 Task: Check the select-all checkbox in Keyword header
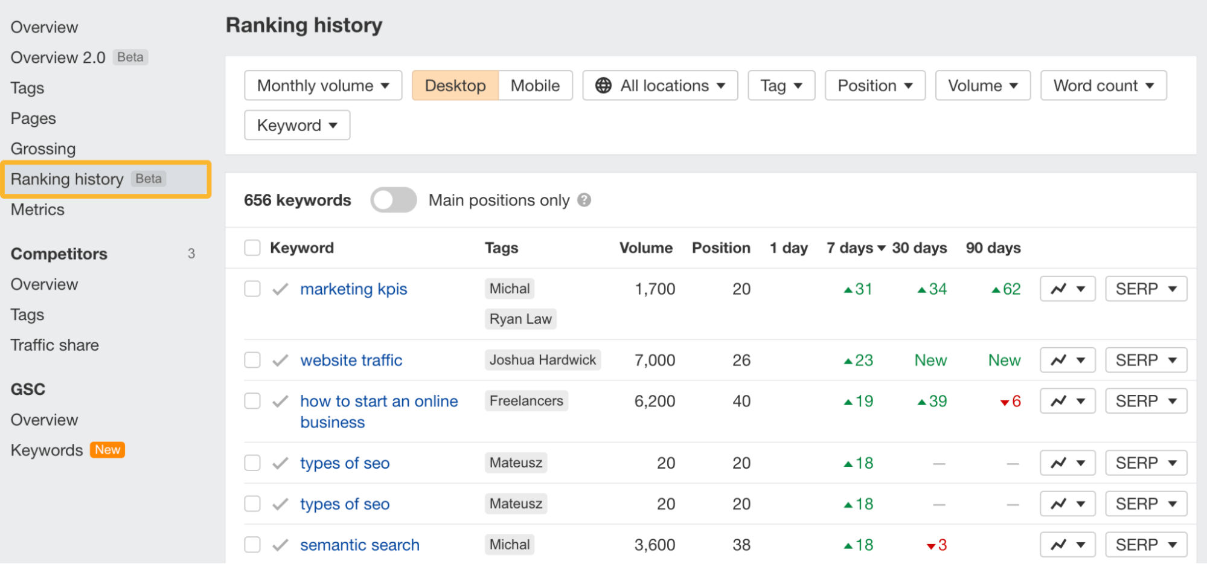pyautogui.click(x=252, y=248)
